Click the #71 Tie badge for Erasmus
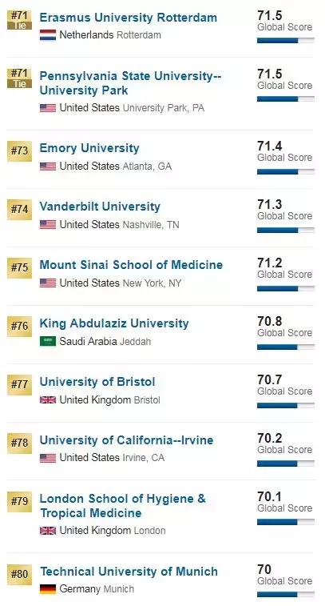Screen dimensions: 325x606 [19, 20]
